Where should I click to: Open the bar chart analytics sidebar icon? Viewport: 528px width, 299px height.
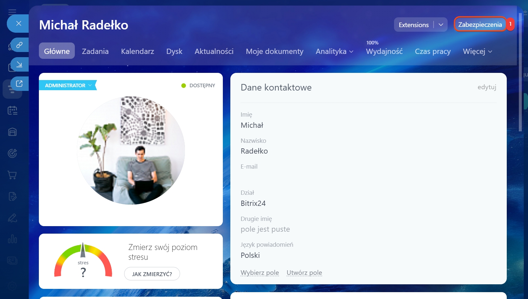pos(12,239)
